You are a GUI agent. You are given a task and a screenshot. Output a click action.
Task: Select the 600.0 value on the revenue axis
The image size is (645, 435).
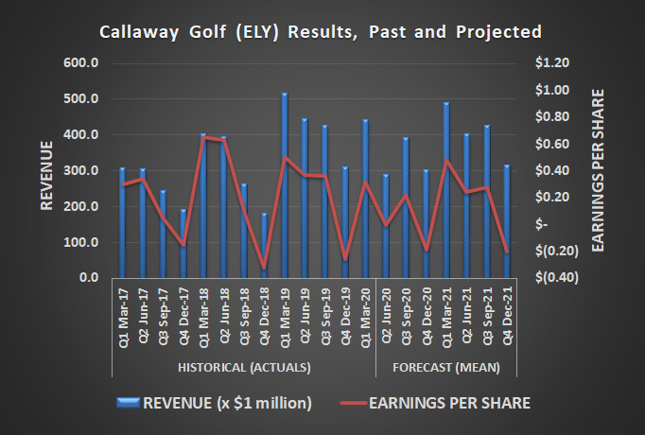(85, 63)
